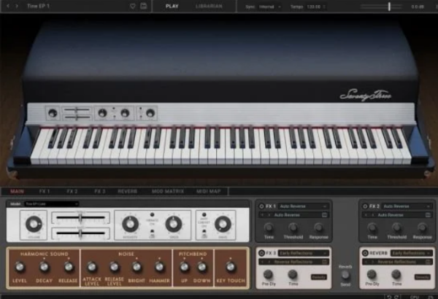The width and height of the screenshot is (438, 299).
Task: Click the FX 1 preset save icon
Action: tap(326, 215)
